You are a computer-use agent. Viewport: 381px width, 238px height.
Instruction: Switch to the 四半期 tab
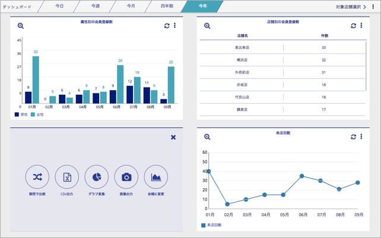pyautogui.click(x=167, y=6)
